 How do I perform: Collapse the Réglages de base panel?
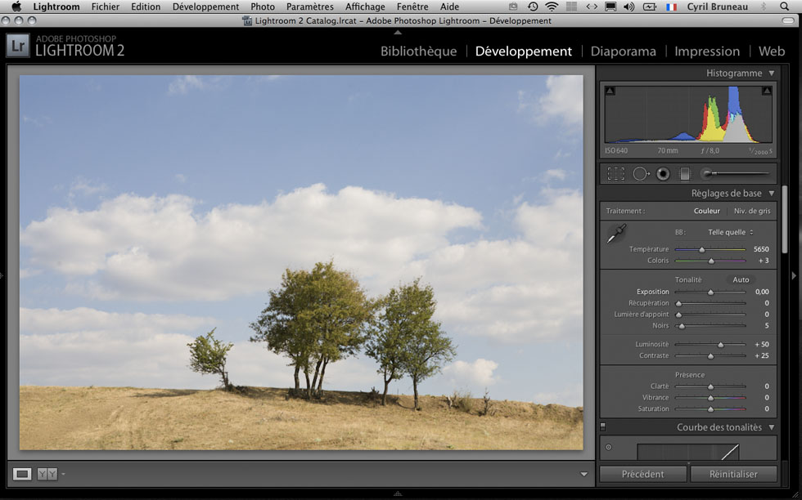[x=771, y=193]
